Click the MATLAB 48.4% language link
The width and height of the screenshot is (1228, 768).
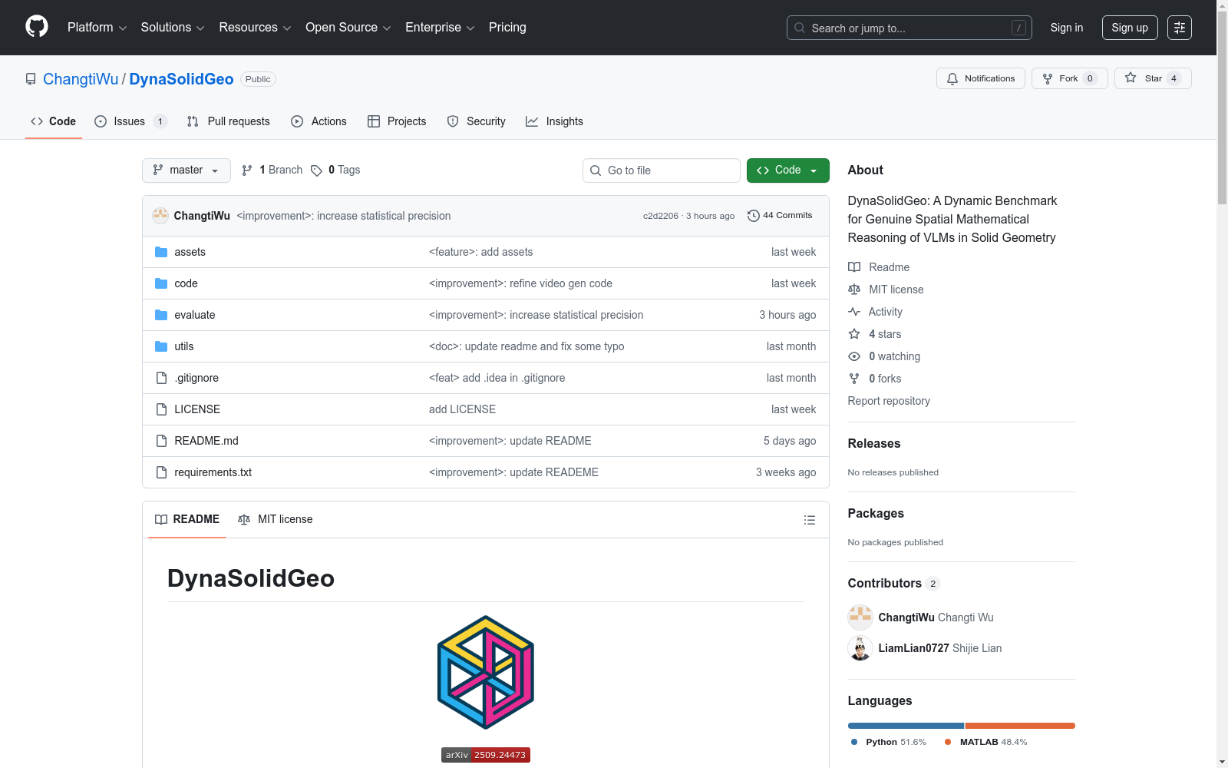[985, 742]
